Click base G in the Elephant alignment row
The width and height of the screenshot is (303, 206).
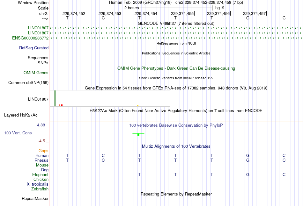[248, 174]
